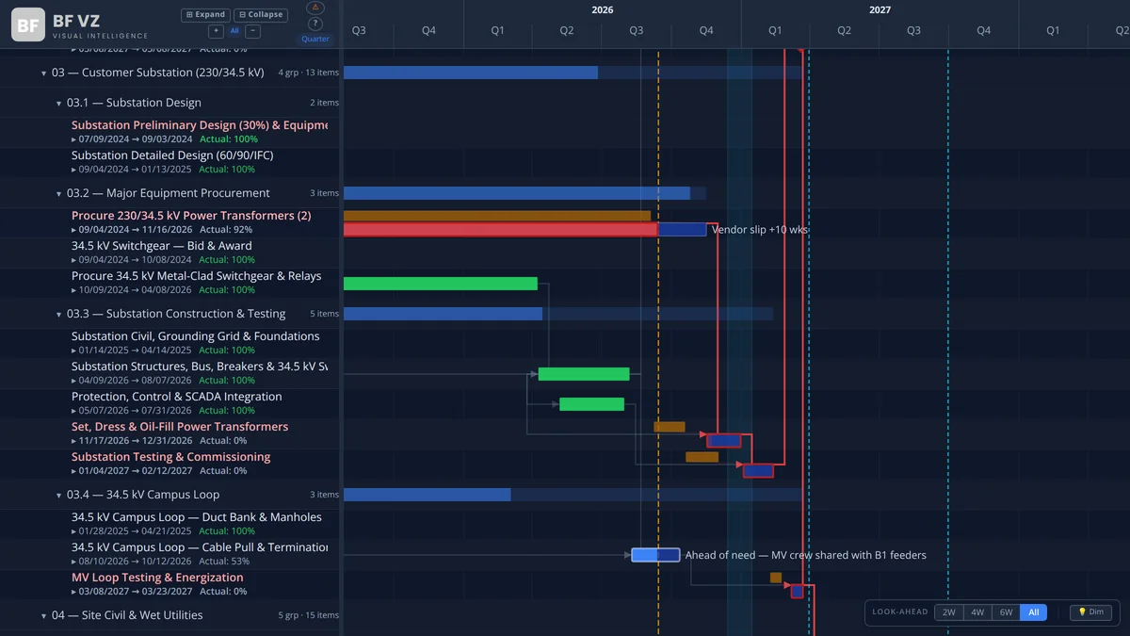Select Substation Testing & Commissioning task

click(x=171, y=457)
